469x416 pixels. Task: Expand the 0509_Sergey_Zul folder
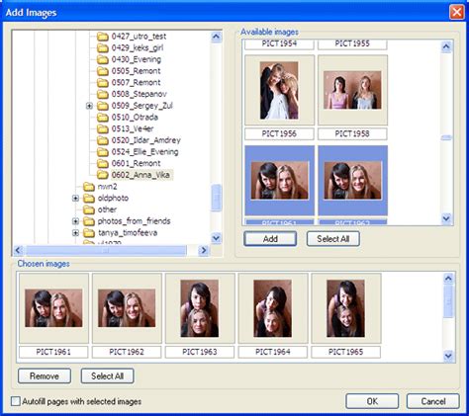click(89, 106)
